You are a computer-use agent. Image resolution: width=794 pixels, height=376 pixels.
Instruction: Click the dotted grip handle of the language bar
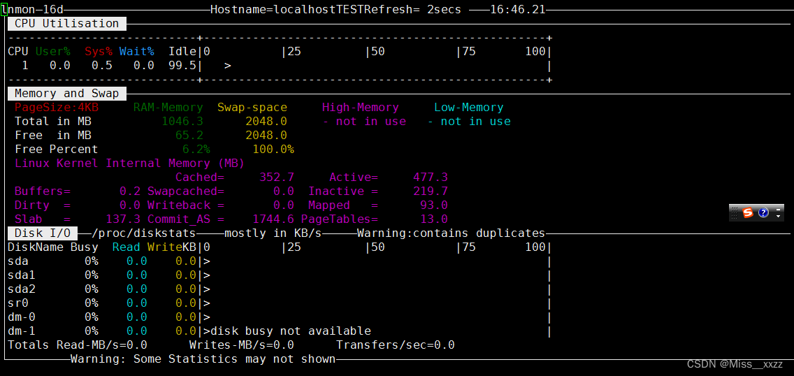click(735, 213)
